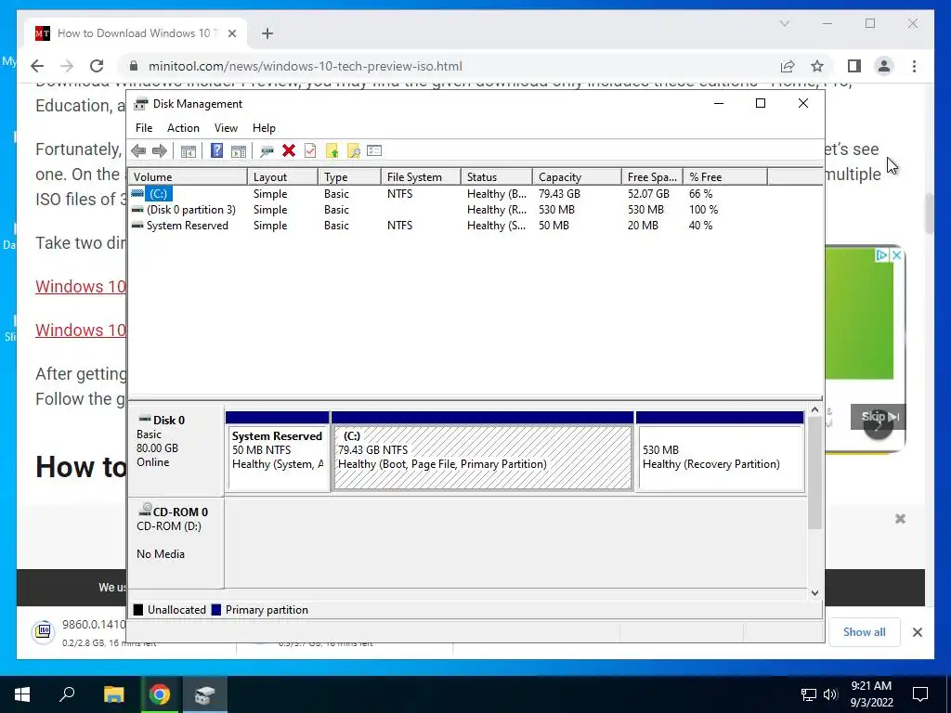This screenshot has height=713, width=951.
Task: Sort by the Layout column header
Action: pyautogui.click(x=282, y=177)
